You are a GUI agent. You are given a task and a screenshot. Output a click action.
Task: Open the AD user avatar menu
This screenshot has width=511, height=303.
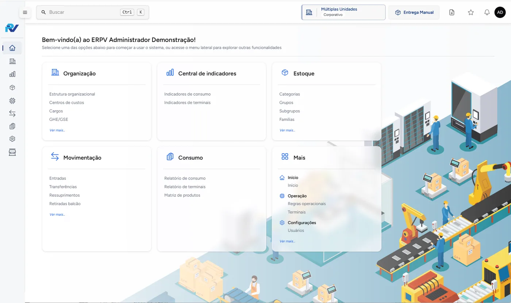coord(500,12)
